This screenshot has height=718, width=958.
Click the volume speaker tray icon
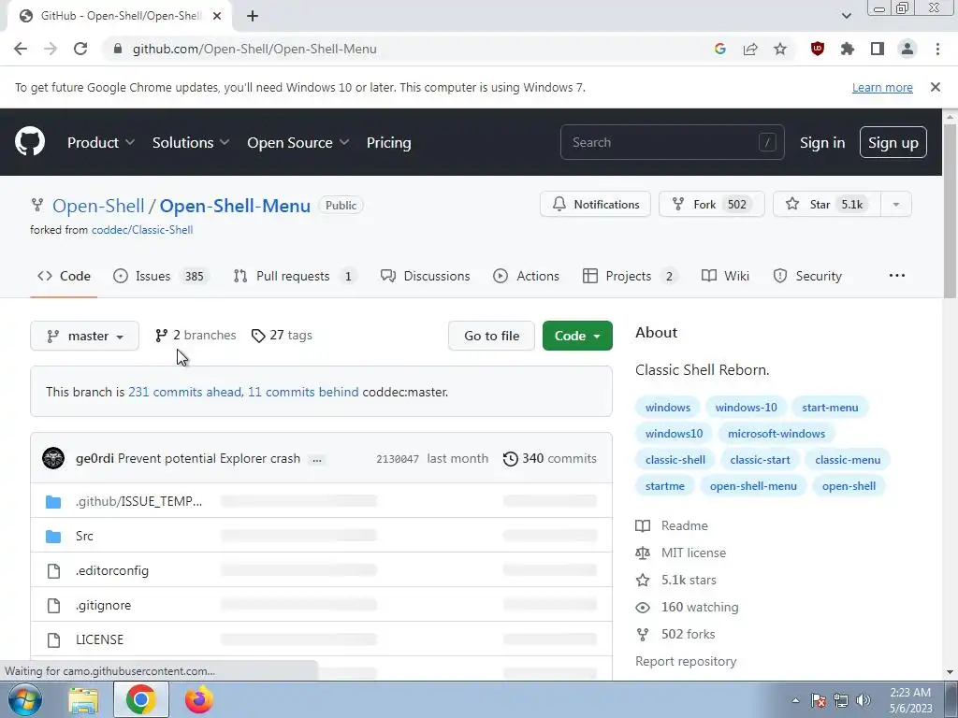(x=864, y=700)
